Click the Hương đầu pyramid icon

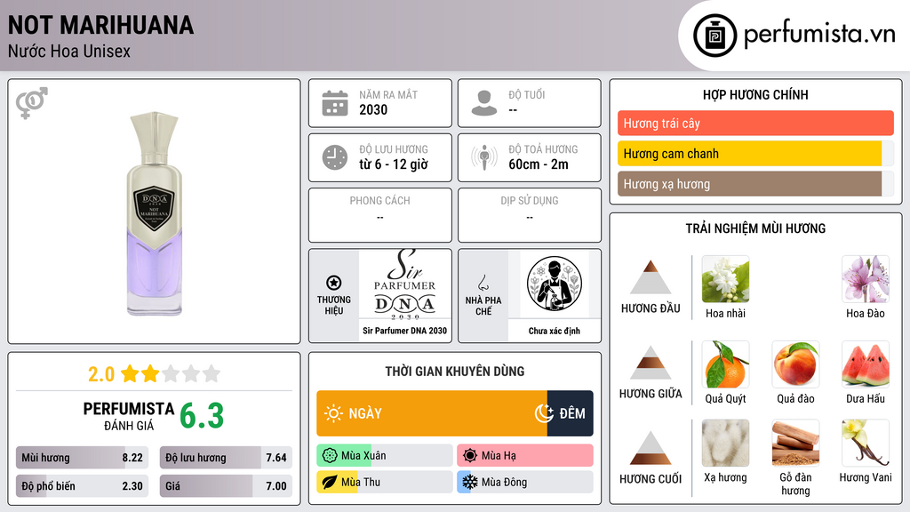pyautogui.click(x=651, y=277)
